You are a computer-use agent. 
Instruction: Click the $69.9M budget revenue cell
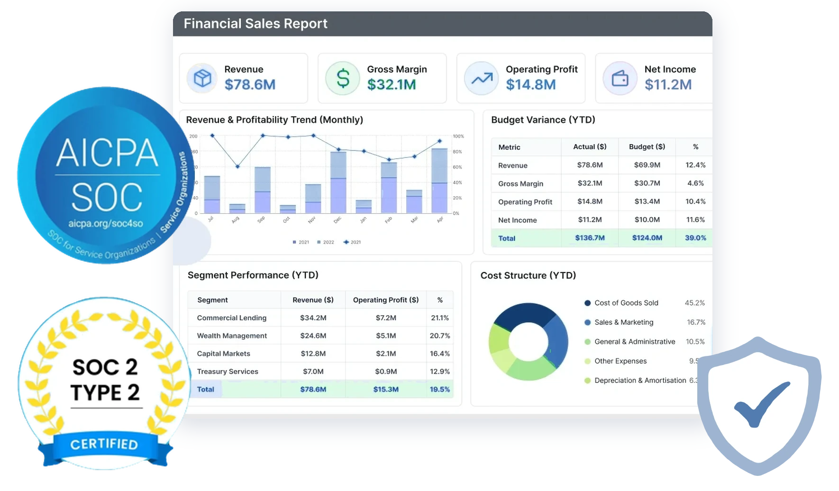pyautogui.click(x=647, y=165)
